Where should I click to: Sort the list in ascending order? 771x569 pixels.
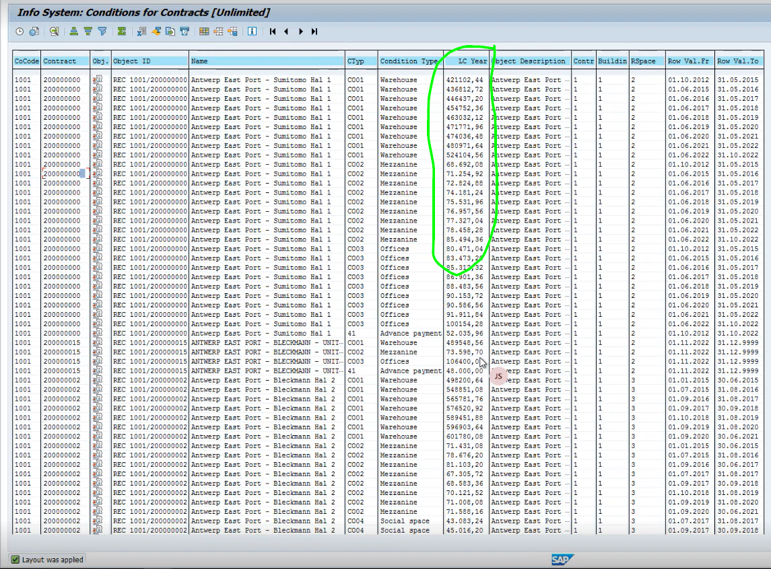[x=74, y=32]
